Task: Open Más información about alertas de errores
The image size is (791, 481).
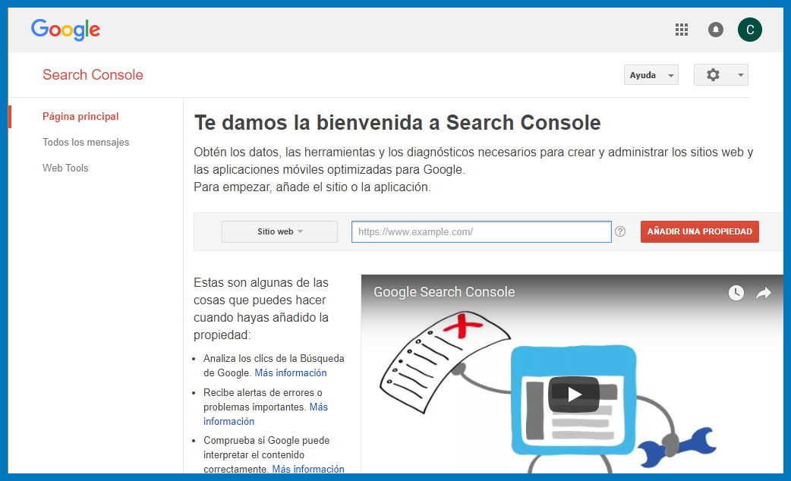Action: pos(266,414)
